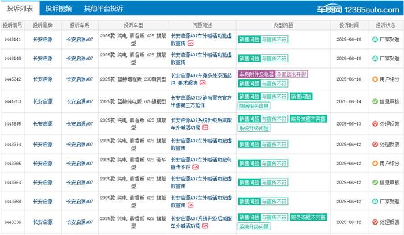Screen dimensions: 404x235
Task: Click 厂家受理 status icon in row 1446140
Action: click(x=375, y=58)
